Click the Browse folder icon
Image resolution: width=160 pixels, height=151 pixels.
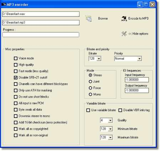click(x=89, y=19)
